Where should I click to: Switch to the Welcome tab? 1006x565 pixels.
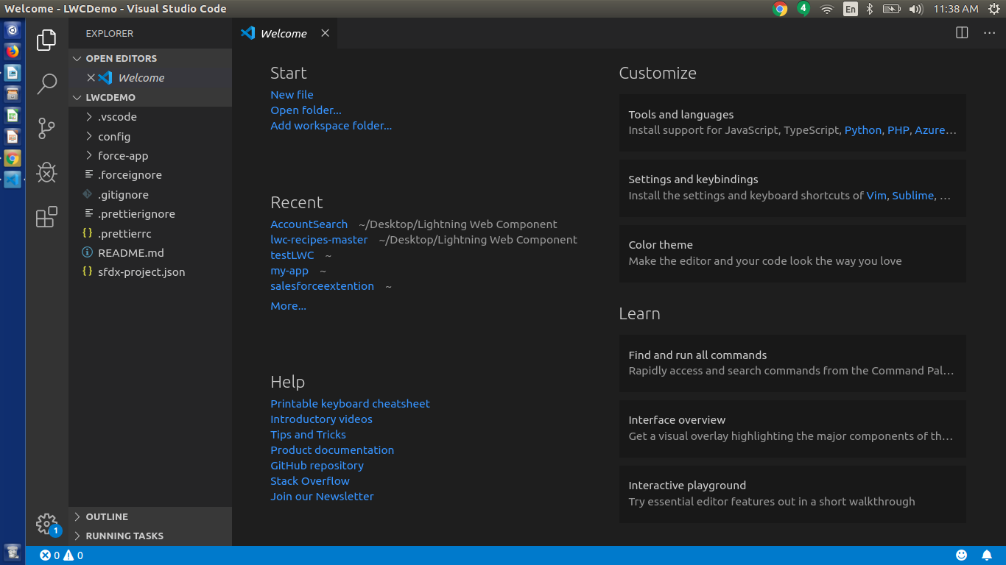[284, 33]
